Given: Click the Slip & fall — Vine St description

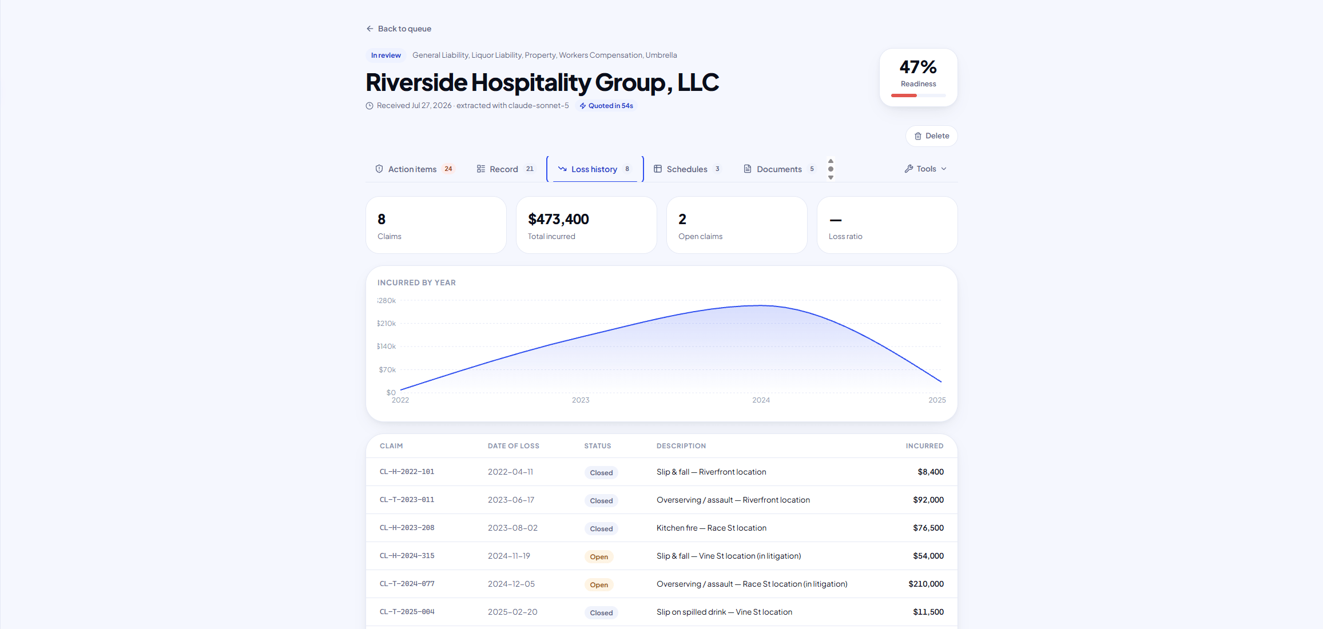Looking at the screenshot, I should click(729, 556).
